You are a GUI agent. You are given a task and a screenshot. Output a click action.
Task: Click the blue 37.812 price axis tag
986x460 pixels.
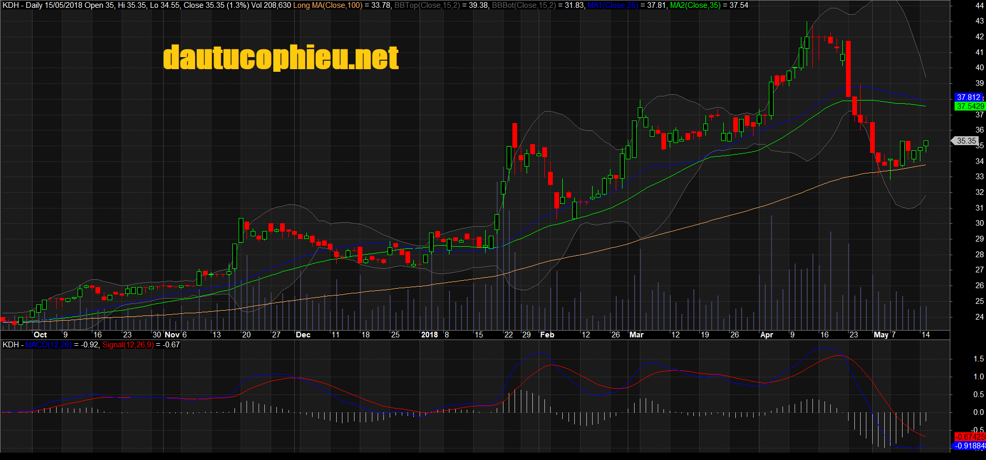pyautogui.click(x=968, y=97)
